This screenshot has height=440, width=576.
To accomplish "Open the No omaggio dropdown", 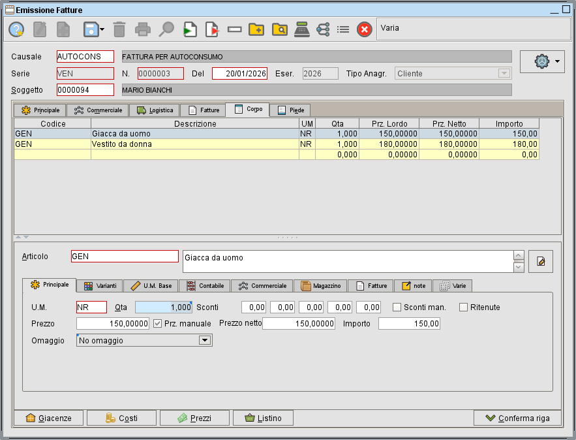I will 204,340.
